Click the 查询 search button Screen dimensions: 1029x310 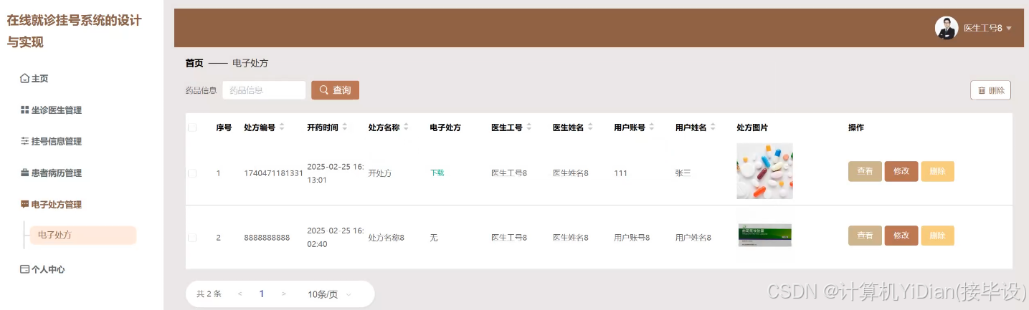[x=335, y=90]
